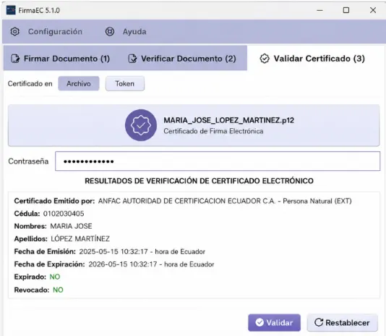Viewport: 386px width, 336px height.
Task: Click the 'Certificado en' label
Action: (30, 84)
